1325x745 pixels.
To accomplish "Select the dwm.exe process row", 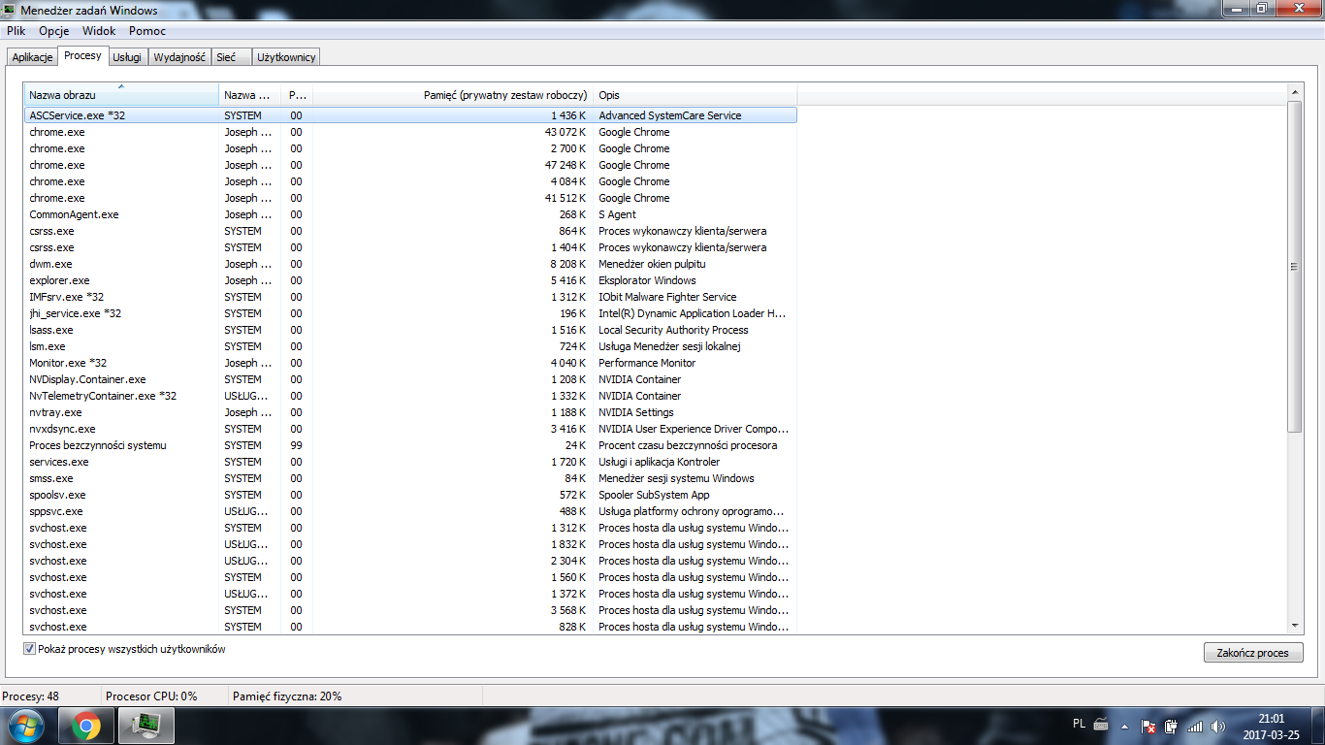I will [x=410, y=264].
